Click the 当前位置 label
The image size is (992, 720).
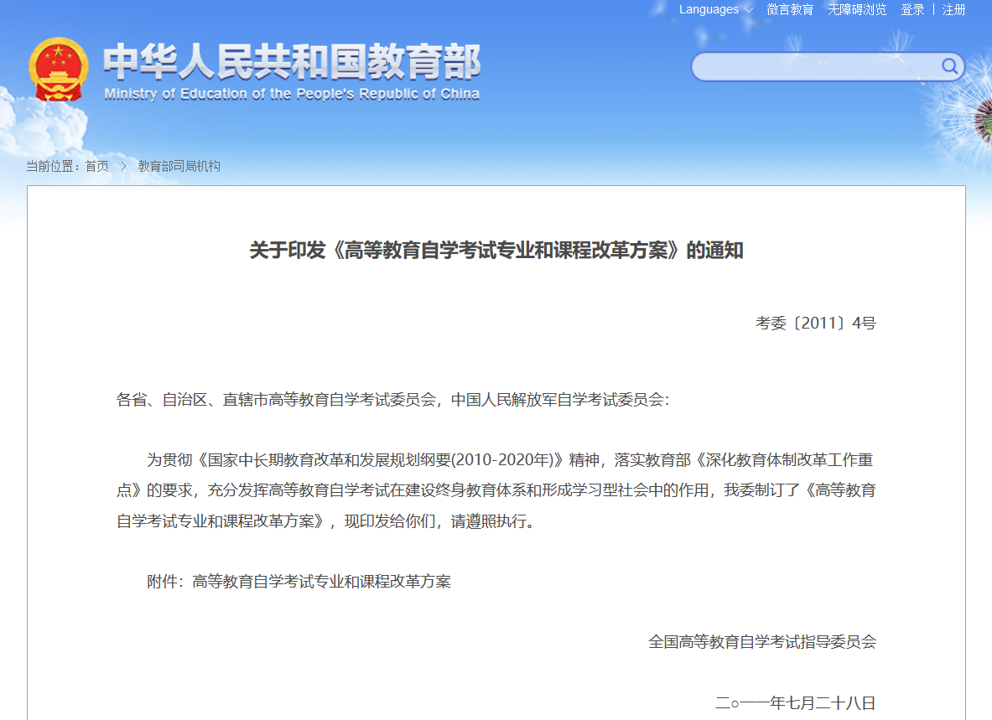tap(52, 166)
